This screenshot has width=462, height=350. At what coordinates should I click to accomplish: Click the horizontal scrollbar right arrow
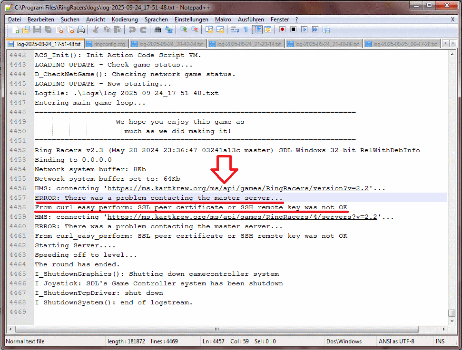(444, 329)
